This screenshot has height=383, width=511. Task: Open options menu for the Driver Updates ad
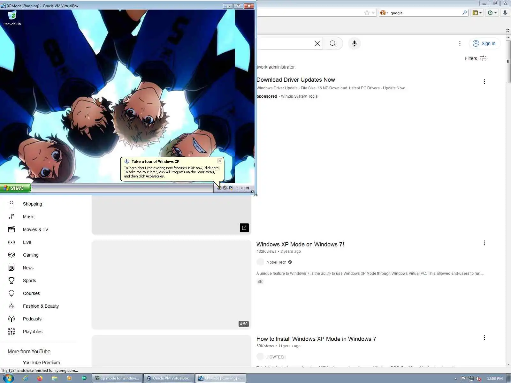tap(484, 82)
